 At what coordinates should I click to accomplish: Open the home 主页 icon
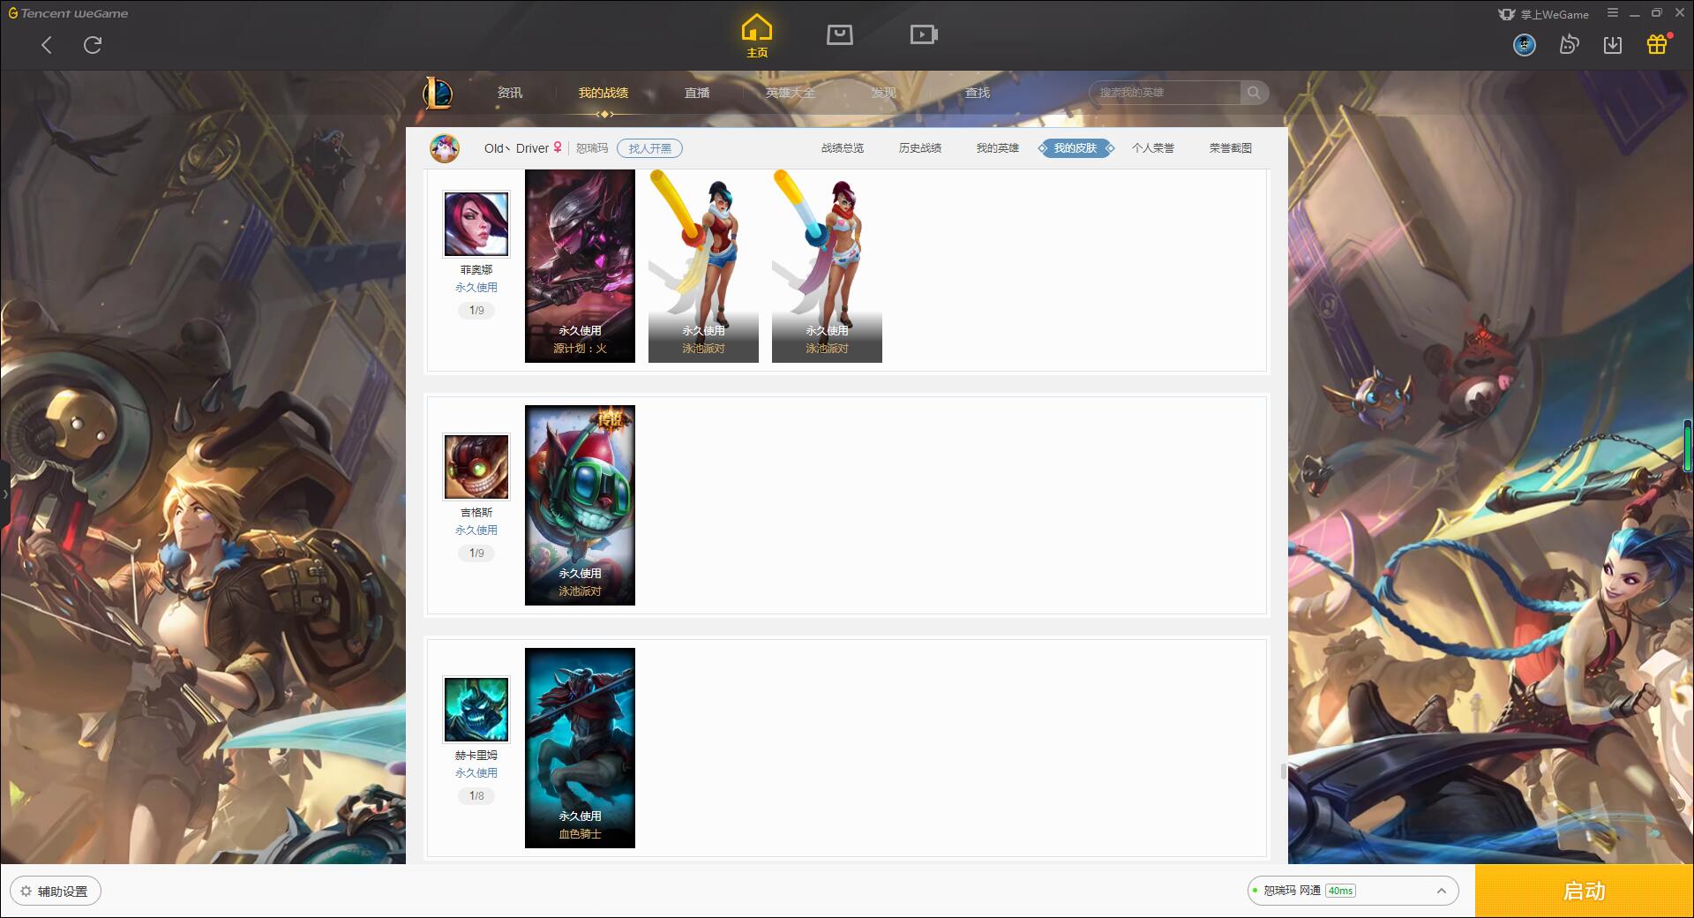coord(757,36)
